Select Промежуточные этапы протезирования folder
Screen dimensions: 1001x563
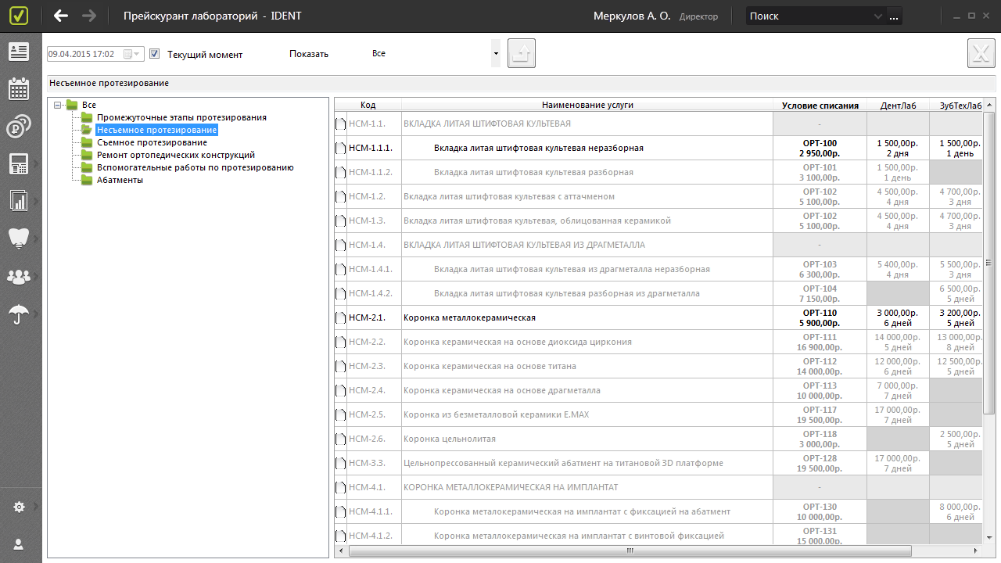point(181,117)
